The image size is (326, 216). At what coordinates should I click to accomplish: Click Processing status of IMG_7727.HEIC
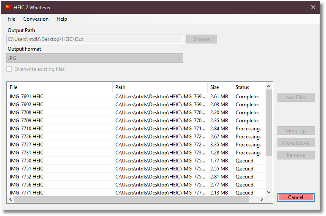point(248,145)
